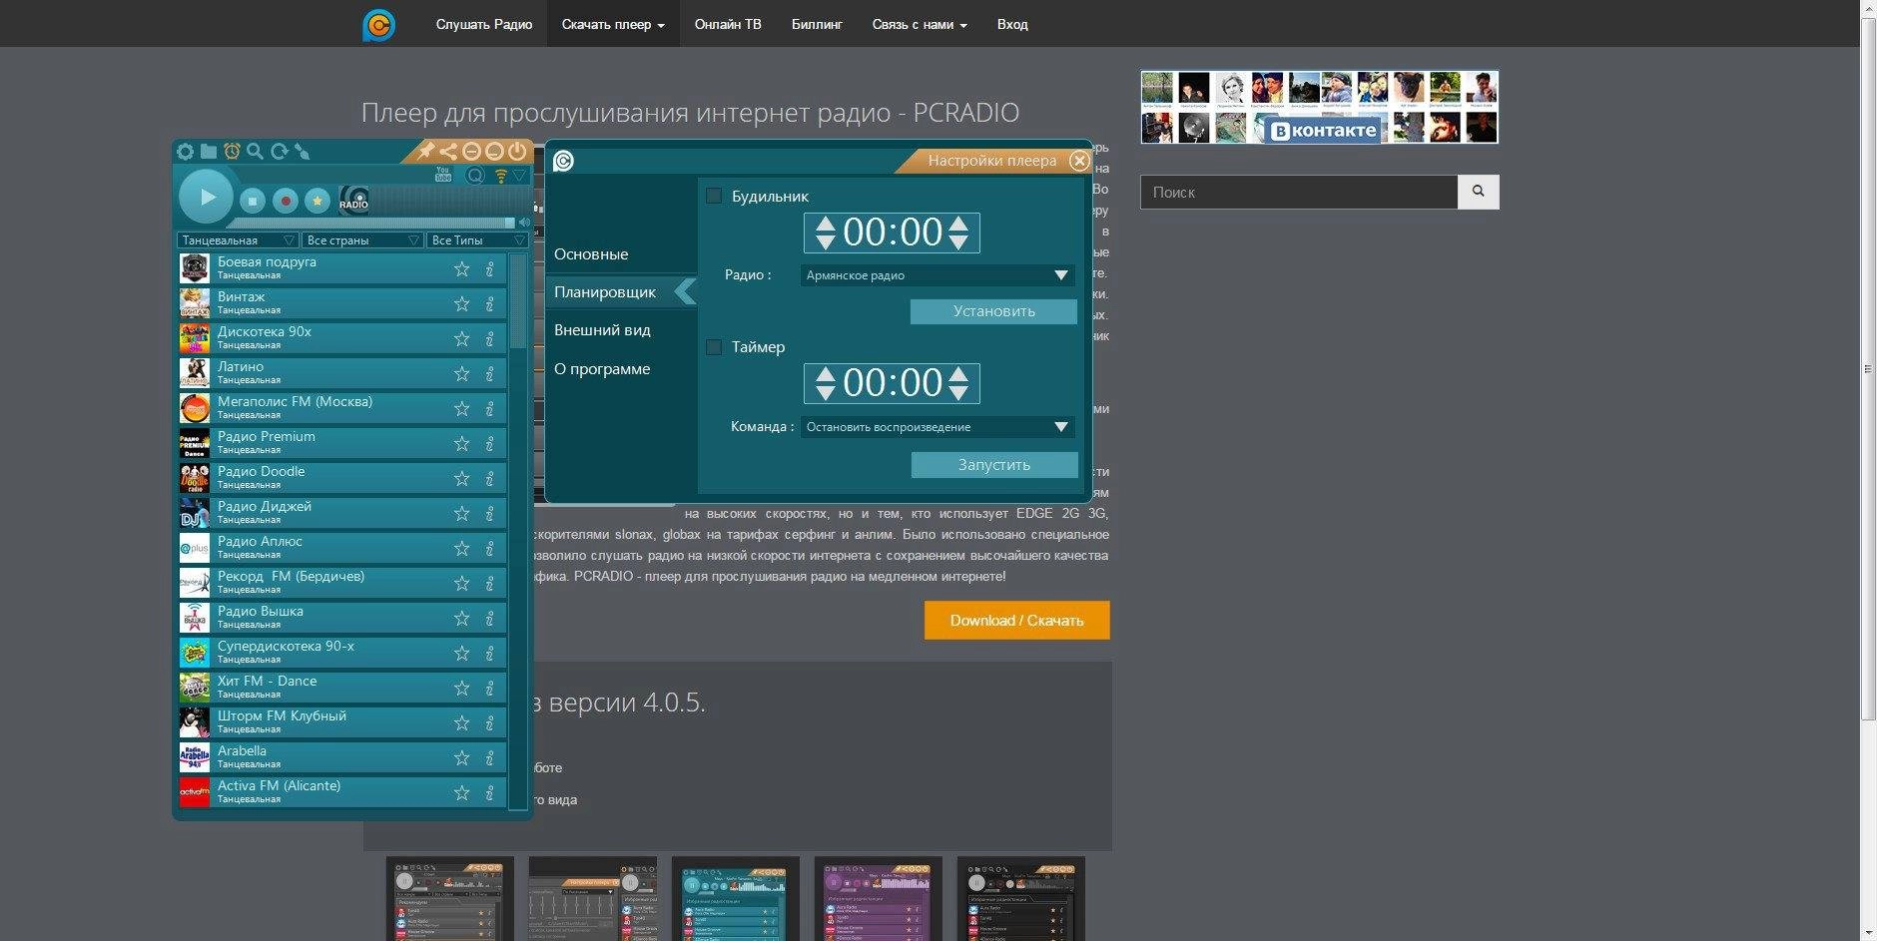Viewport: 1877px width, 941px height.
Task: Click the power icon in player header
Action: coord(516,152)
